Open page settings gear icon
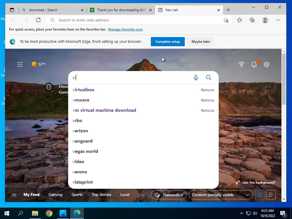 coord(267,64)
